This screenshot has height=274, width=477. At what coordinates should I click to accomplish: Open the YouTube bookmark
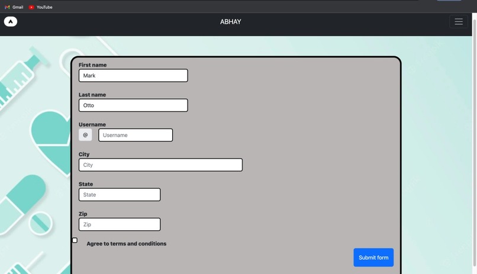coord(40,7)
